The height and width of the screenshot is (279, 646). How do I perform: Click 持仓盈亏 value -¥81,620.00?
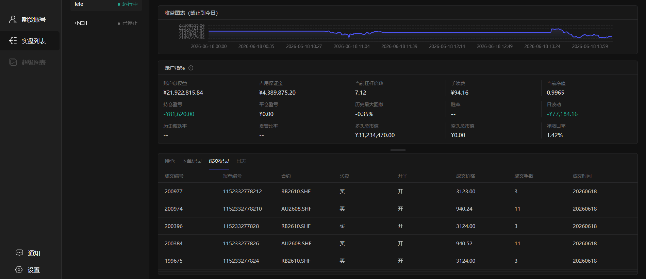point(179,114)
